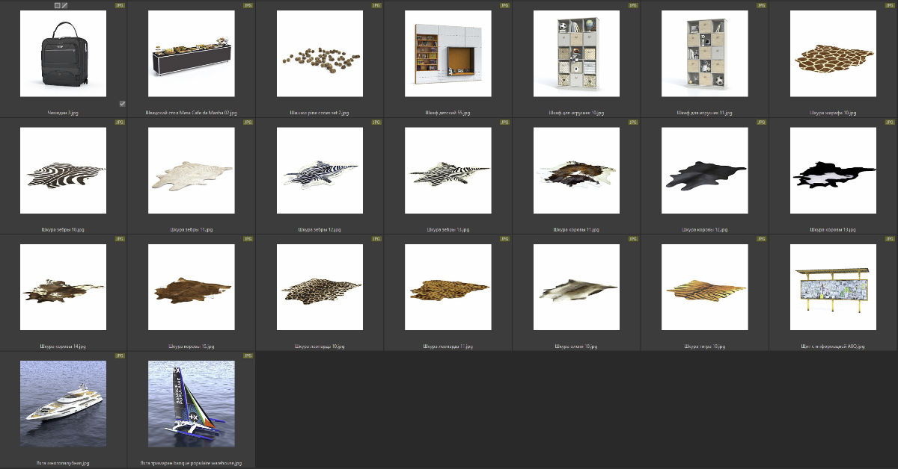Click the JPG badge on the pine cones thumbnail
The image size is (898, 469).
pos(376,5)
